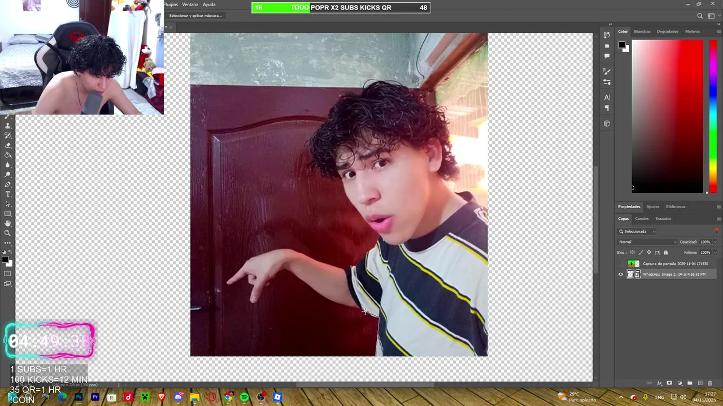Viewport: 723px width, 406px height.
Task: Toggle lock position icon
Action: [649, 252]
